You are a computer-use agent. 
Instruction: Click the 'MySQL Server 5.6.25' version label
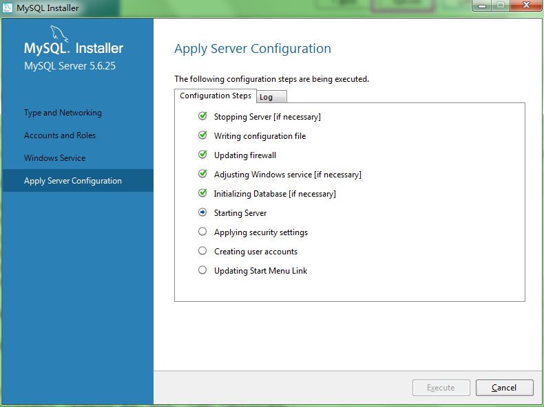coord(70,66)
